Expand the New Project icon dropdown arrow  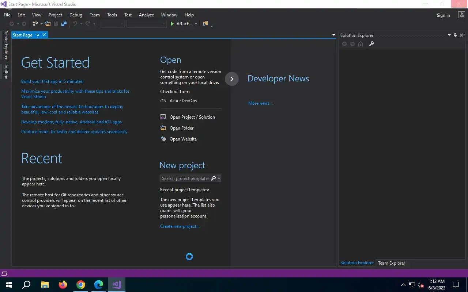point(41,24)
